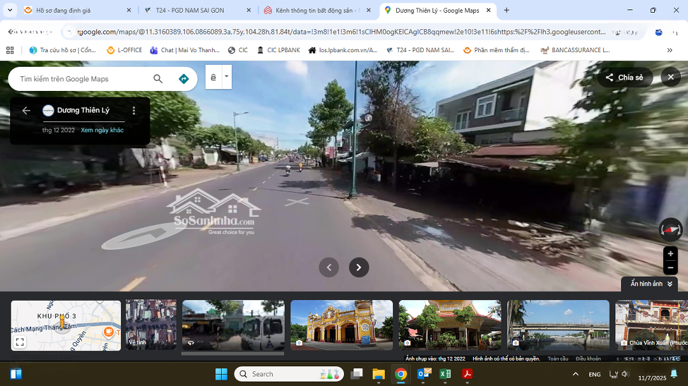Click the search magnifier icon
This screenshot has height=386, width=688.
click(x=158, y=79)
